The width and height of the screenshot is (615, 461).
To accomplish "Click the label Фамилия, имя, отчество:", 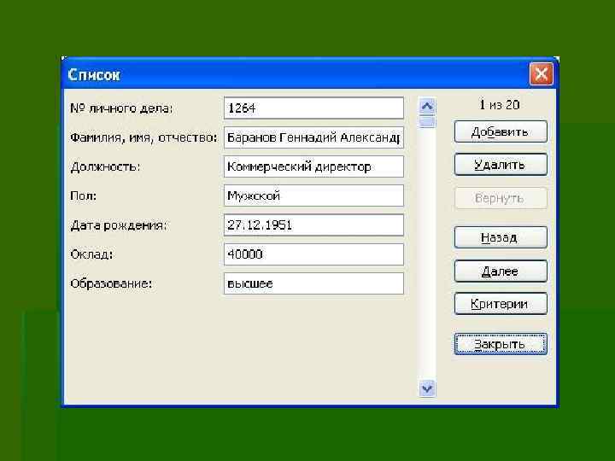I will pyautogui.click(x=143, y=137).
